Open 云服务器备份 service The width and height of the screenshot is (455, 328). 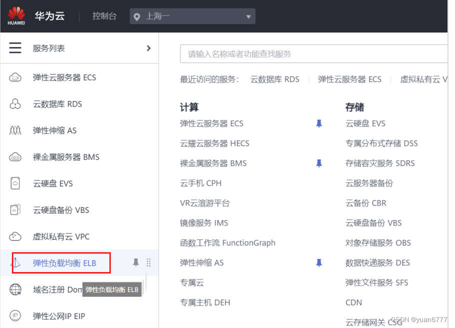369,183
